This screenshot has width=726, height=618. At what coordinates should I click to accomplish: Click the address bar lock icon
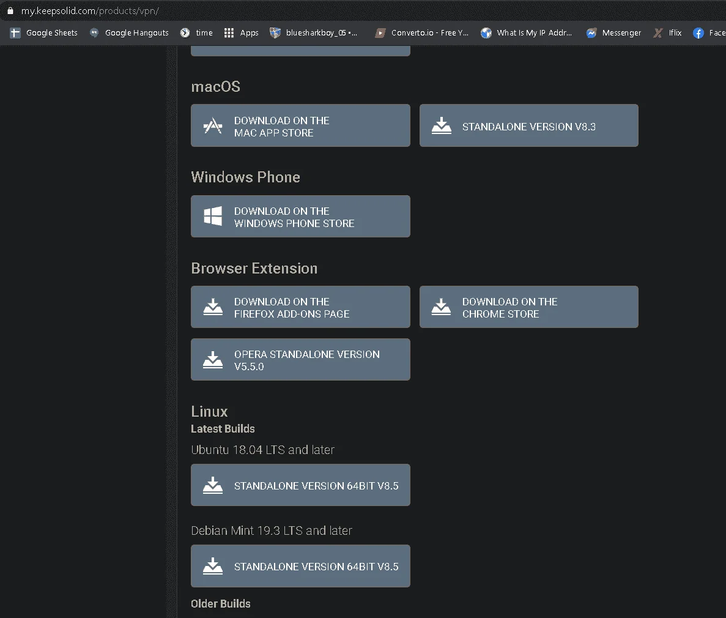point(10,10)
